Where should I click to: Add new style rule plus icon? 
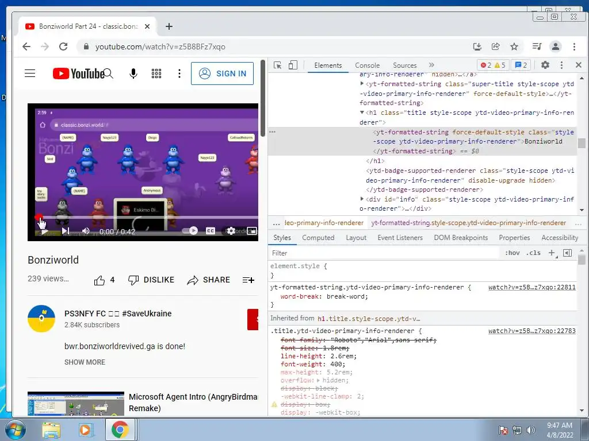tap(552, 253)
